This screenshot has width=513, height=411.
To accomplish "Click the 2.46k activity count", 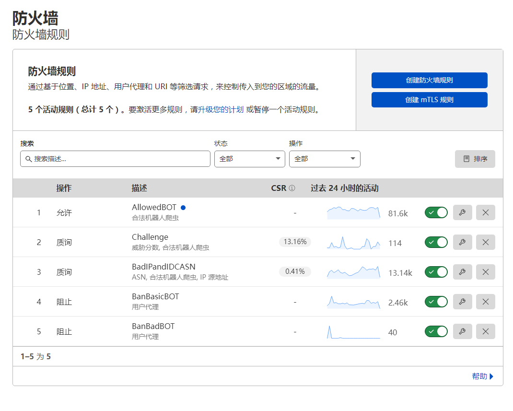I will [398, 303].
